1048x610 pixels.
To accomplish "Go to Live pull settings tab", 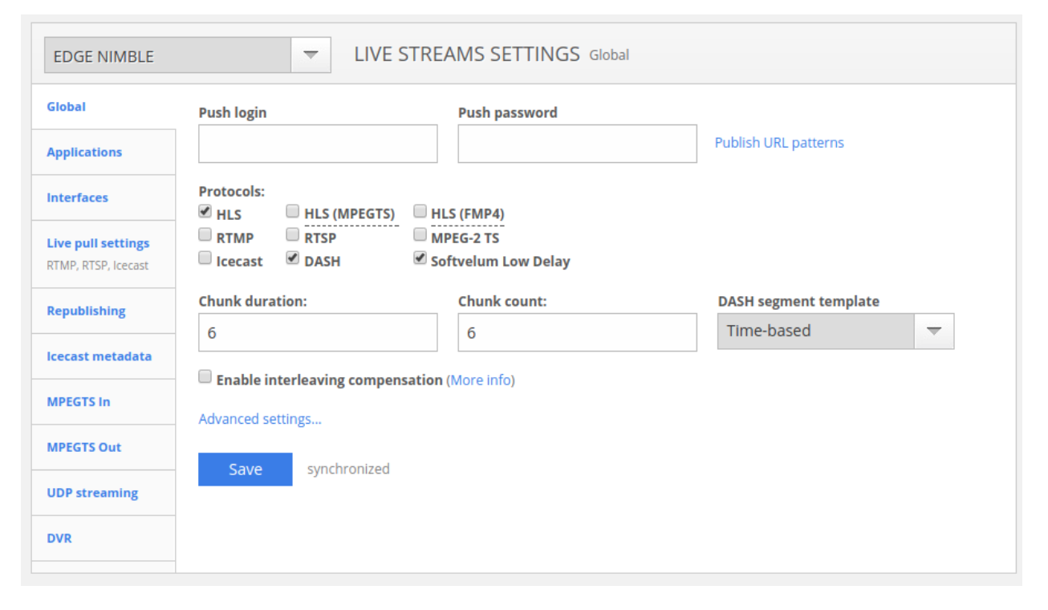I will click(x=98, y=243).
